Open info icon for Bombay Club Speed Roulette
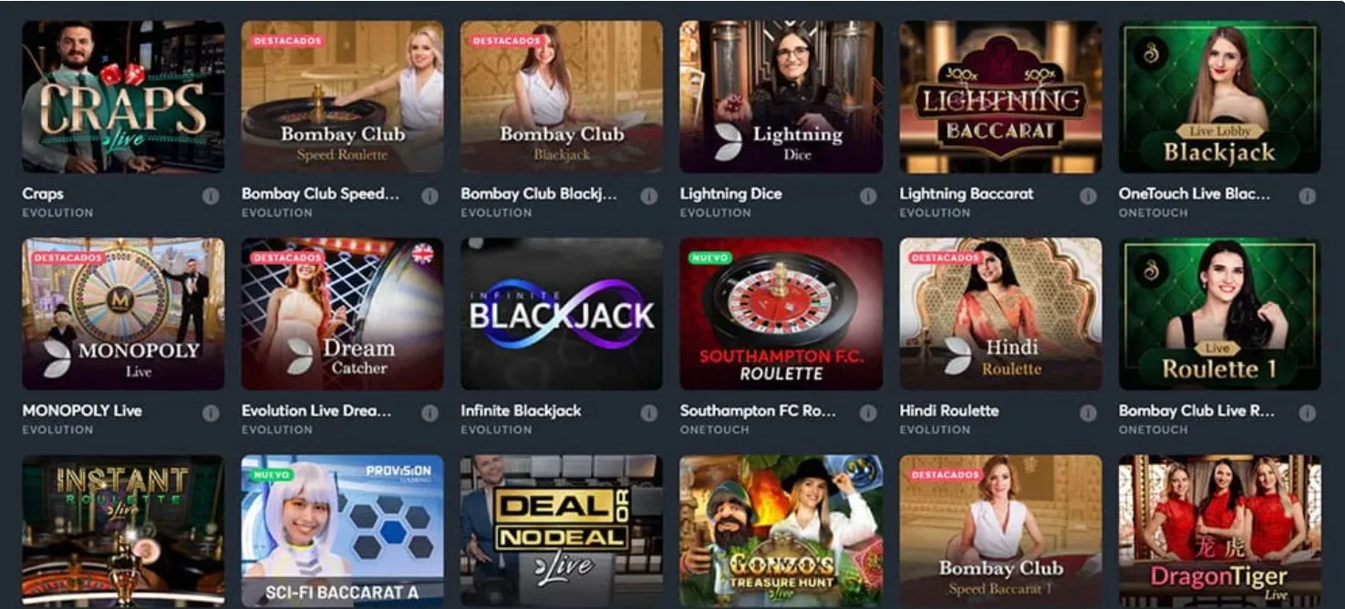 tap(430, 196)
